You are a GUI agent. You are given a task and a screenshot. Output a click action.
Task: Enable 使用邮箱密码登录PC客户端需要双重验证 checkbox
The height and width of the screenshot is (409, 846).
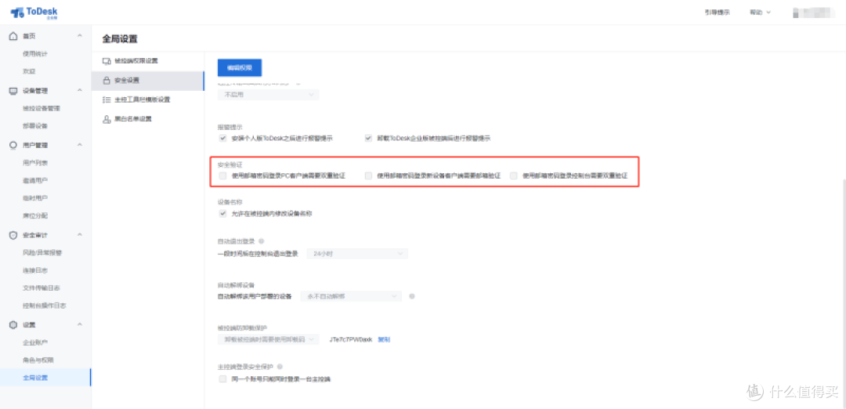click(222, 176)
